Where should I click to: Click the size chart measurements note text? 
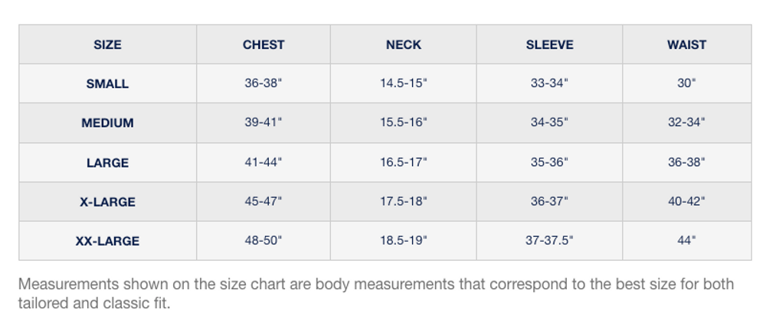375,294
